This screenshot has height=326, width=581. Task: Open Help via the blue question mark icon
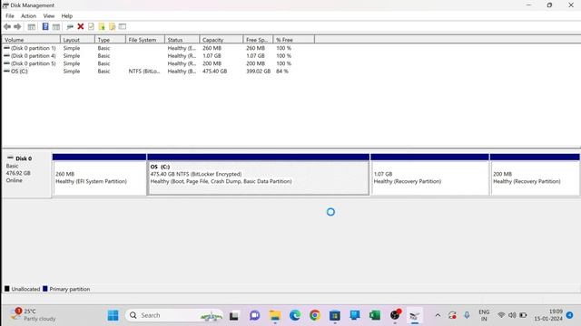[x=45, y=26]
